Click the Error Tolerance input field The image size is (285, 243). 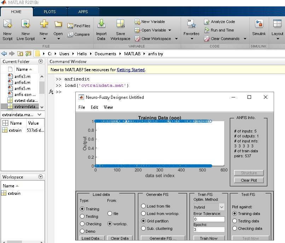coord(209,219)
